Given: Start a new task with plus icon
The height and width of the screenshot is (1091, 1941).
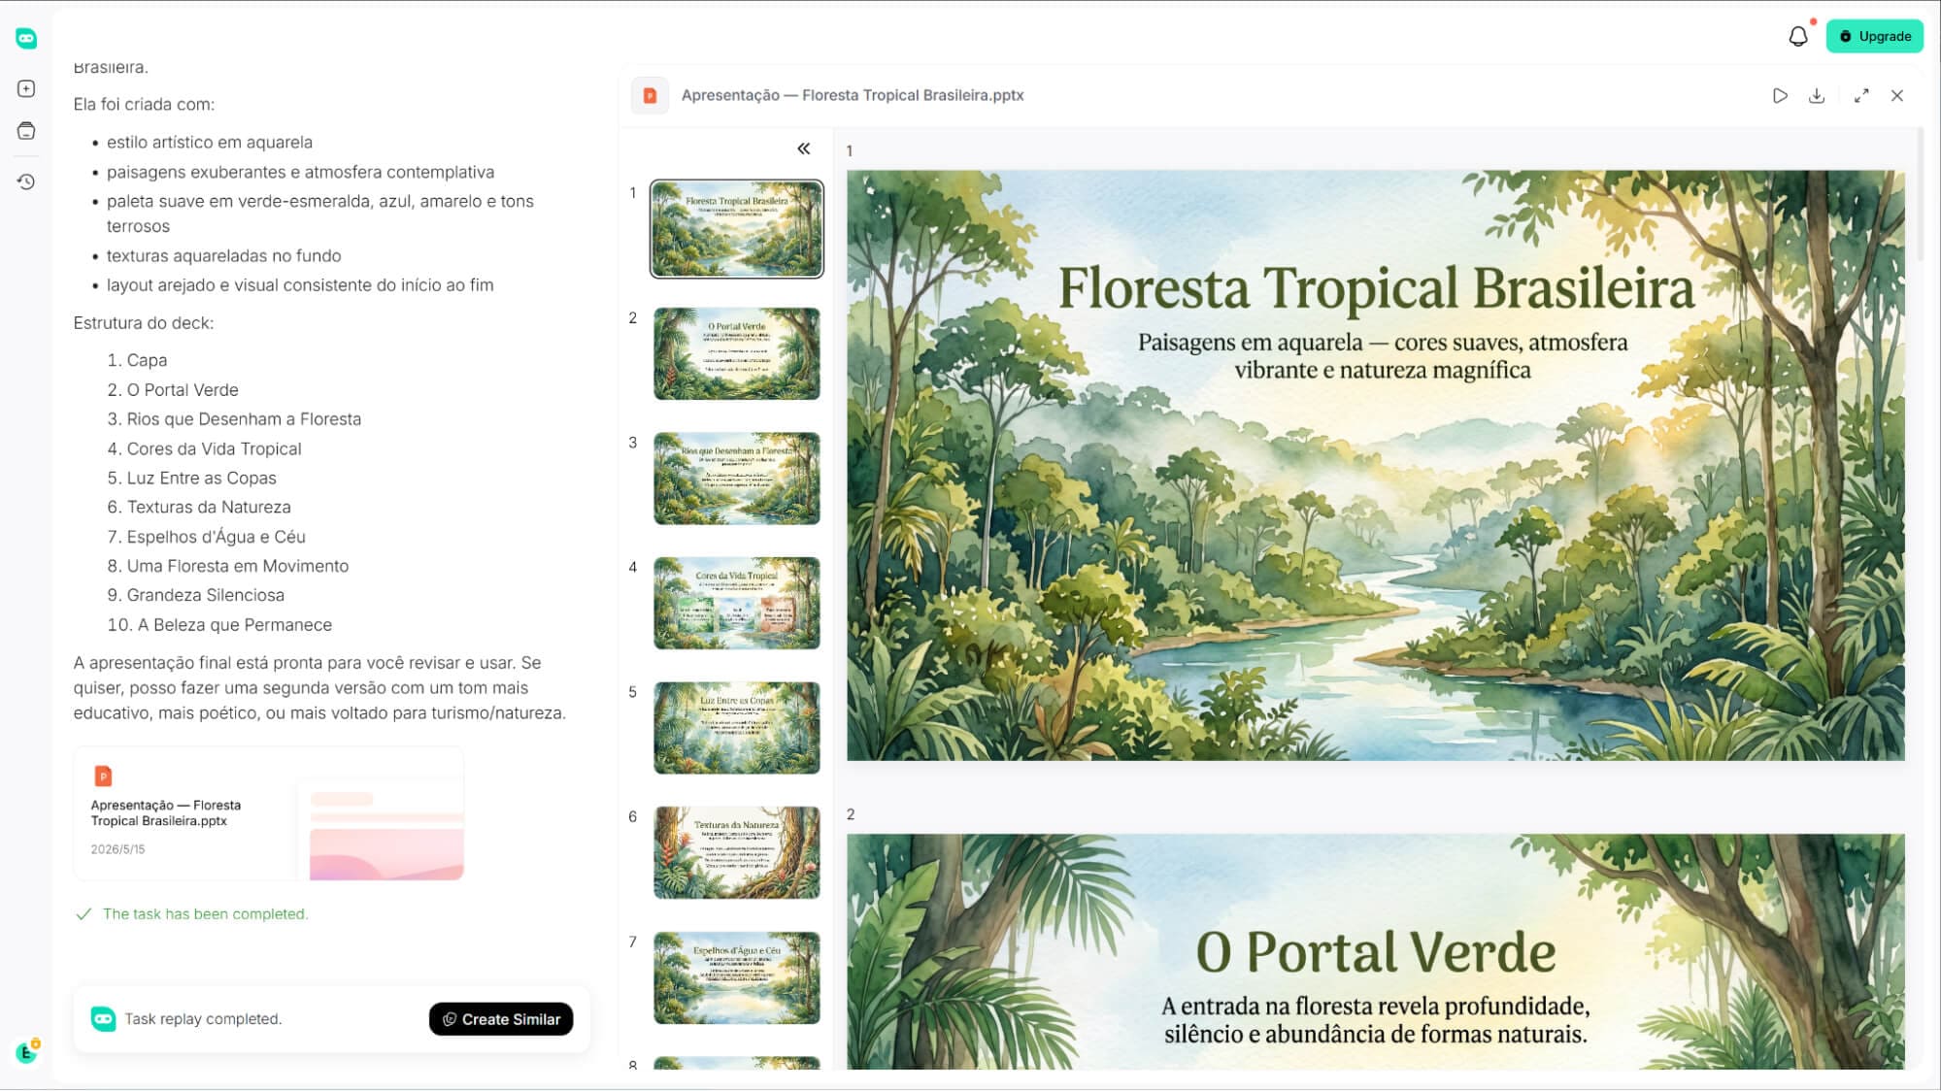Looking at the screenshot, I should 26,88.
